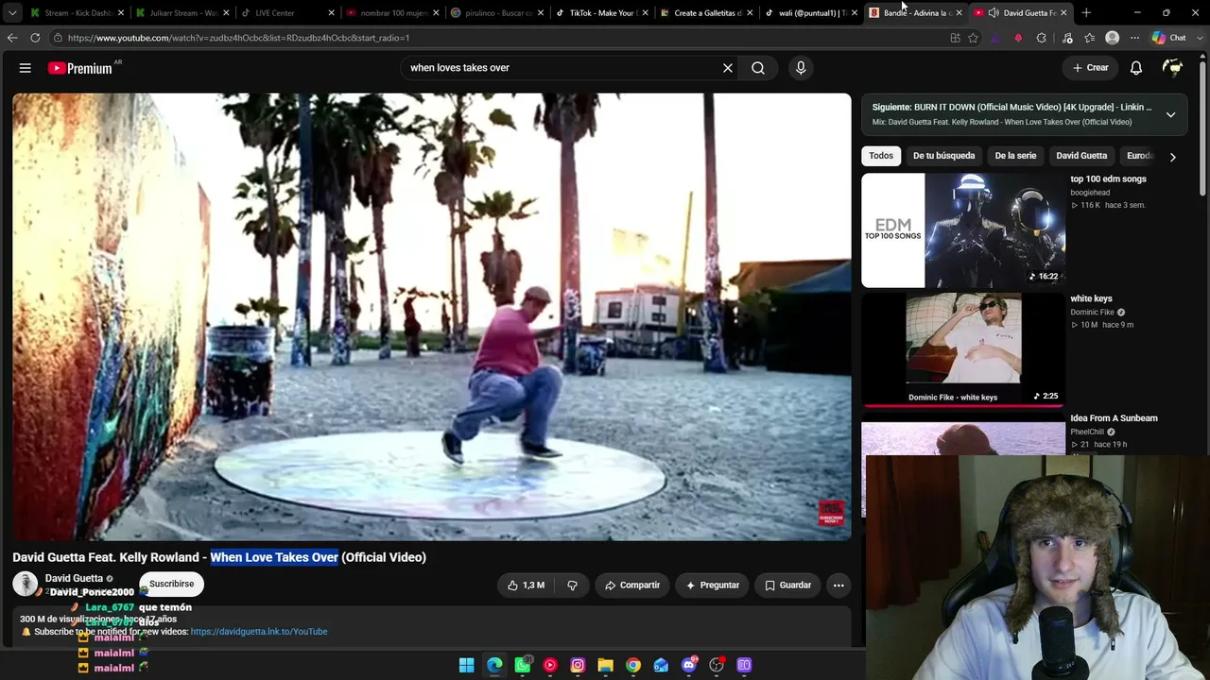1210x680 pixels.
Task: Go to the YouTube Premium home logo
Action: (x=80, y=68)
